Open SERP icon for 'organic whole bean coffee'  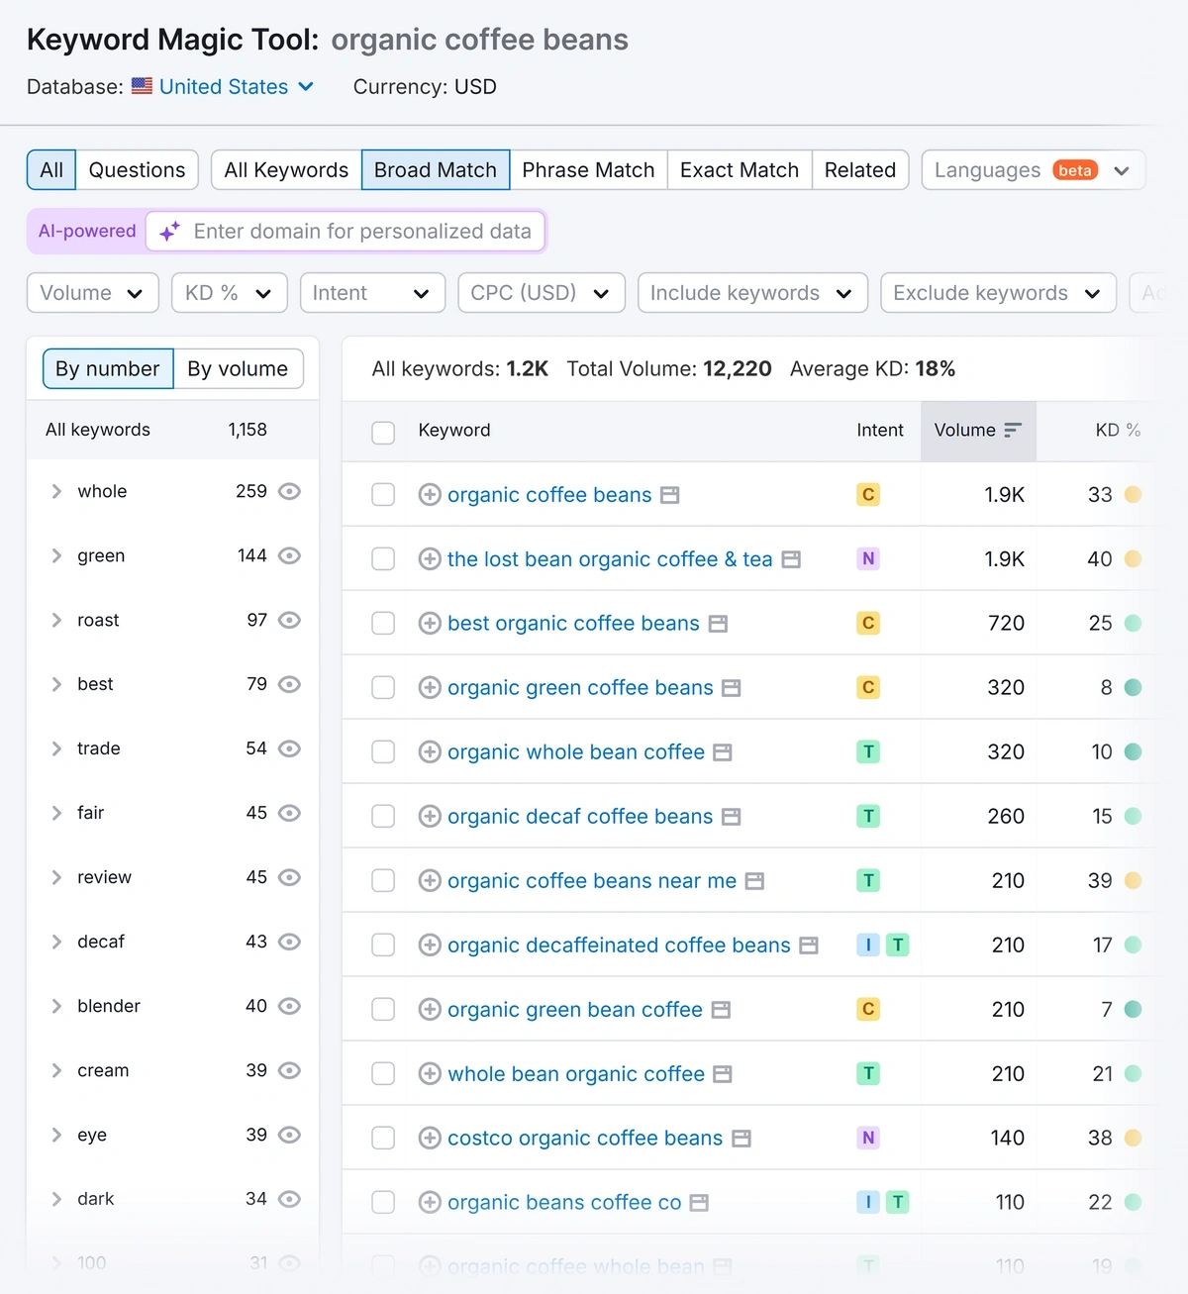723,752
